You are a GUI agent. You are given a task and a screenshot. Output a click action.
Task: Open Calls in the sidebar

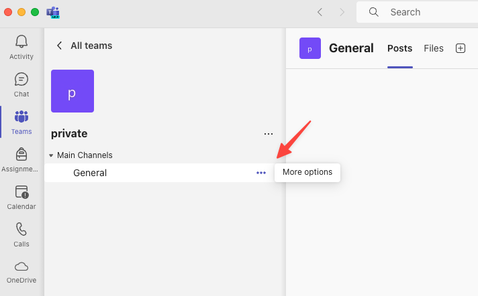click(21, 229)
